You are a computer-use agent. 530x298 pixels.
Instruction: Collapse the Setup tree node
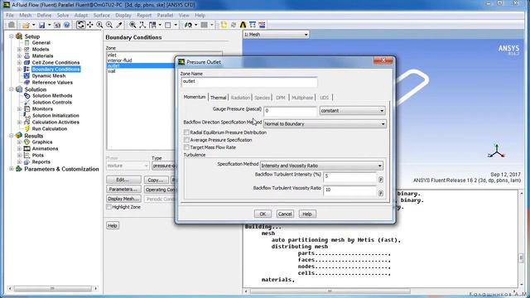(12, 36)
